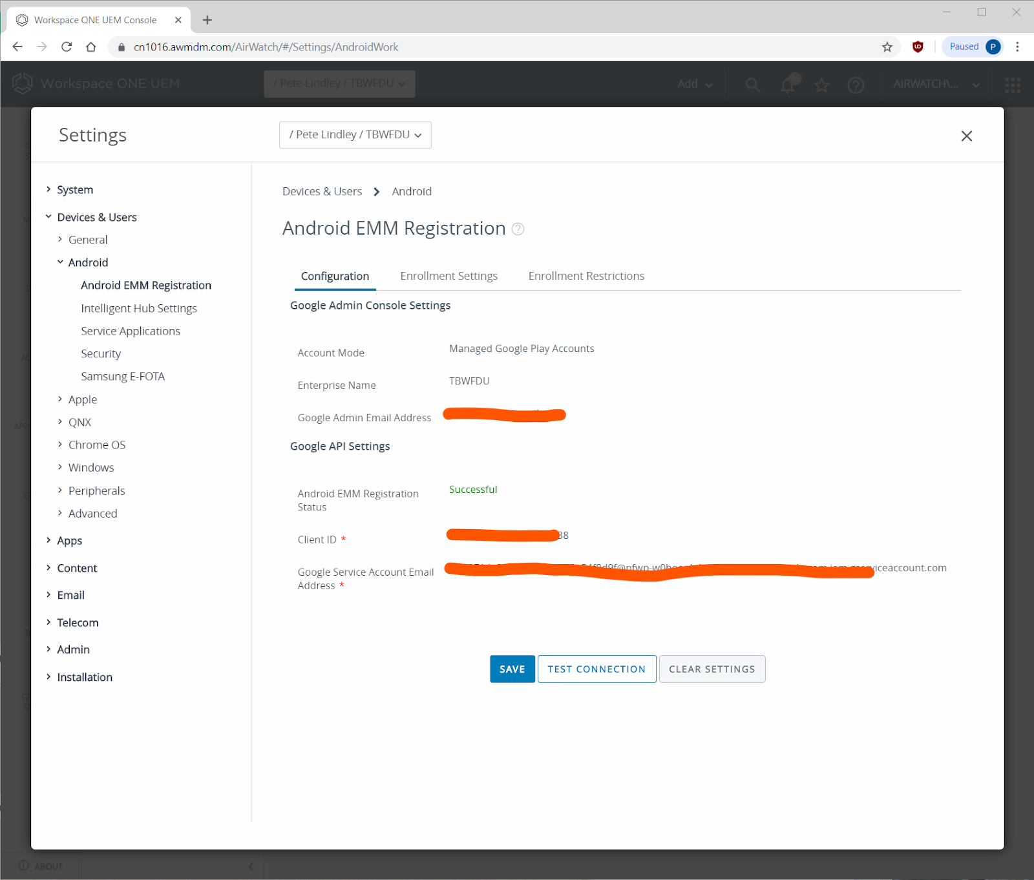Reload the page with the refresh icon
Image resolution: width=1034 pixels, height=880 pixels.
pyautogui.click(x=67, y=47)
